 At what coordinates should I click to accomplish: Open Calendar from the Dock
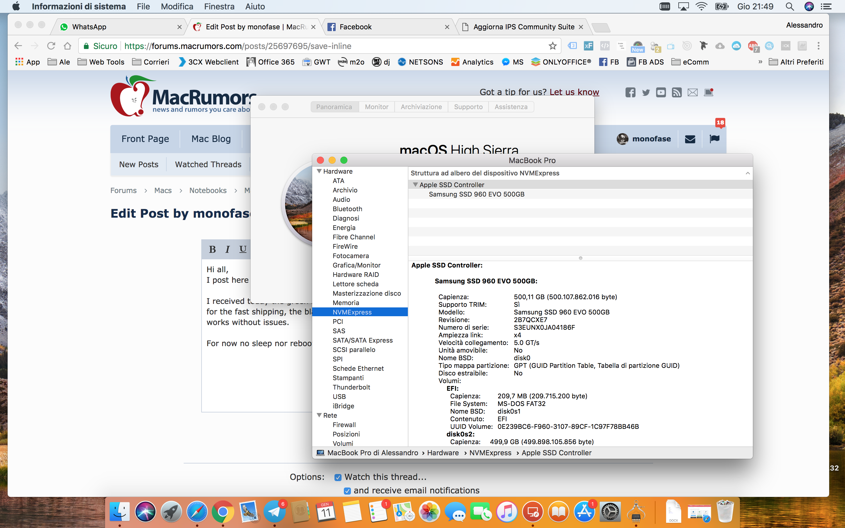click(326, 512)
